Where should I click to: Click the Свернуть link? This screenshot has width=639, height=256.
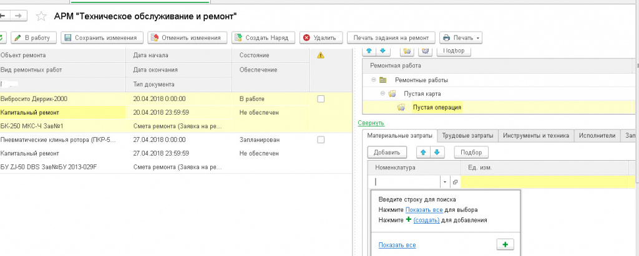pyautogui.click(x=371, y=123)
